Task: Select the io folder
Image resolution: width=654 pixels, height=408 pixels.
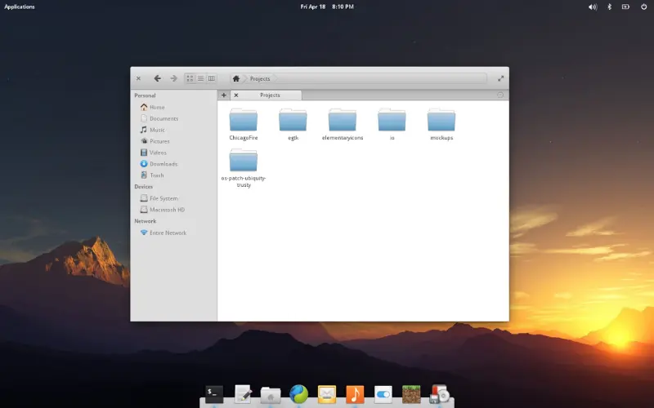Action: 392,124
